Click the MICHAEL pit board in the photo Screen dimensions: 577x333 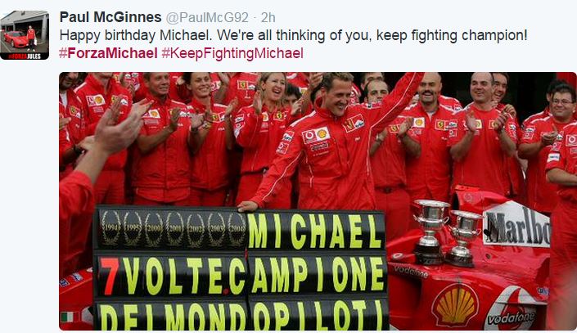pyautogui.click(x=315, y=231)
